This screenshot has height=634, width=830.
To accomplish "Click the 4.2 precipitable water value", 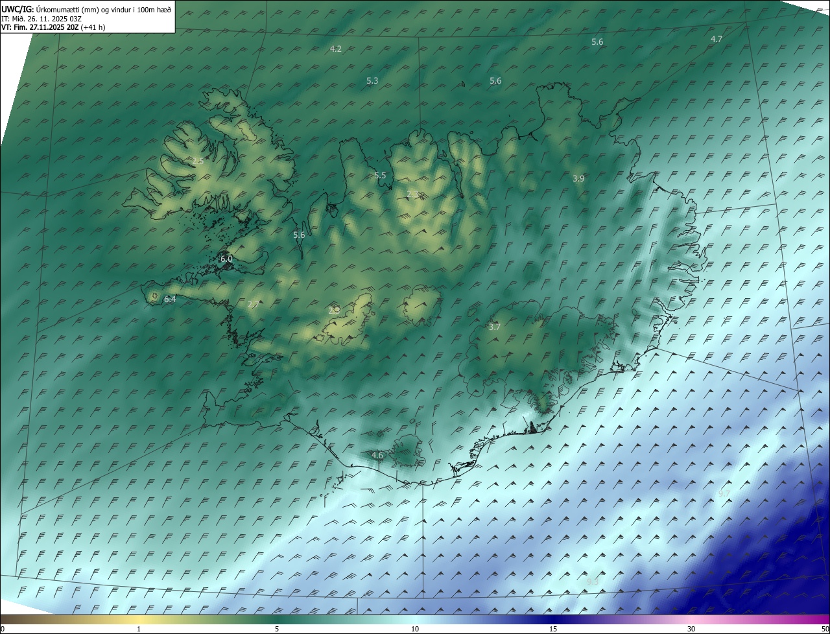I will pyautogui.click(x=336, y=49).
